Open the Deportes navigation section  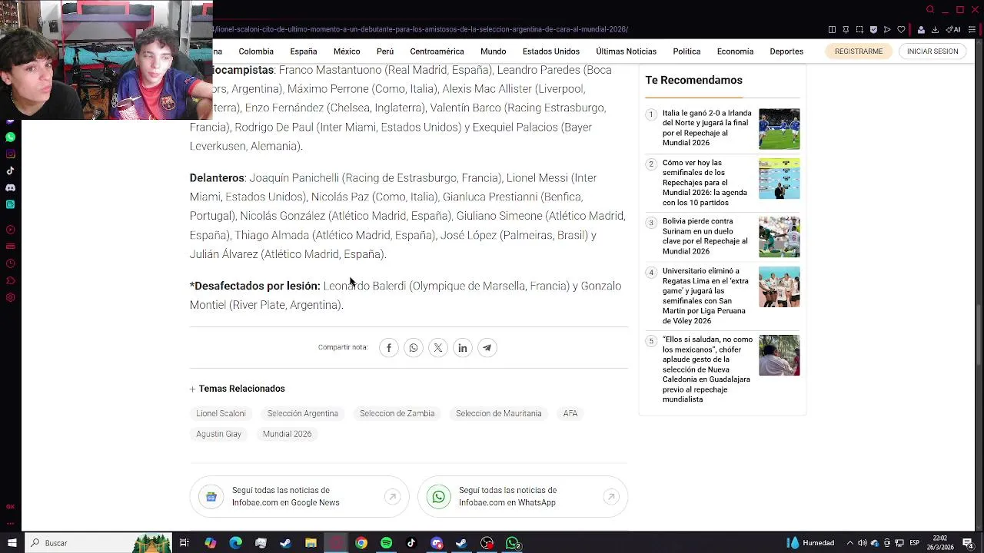coord(786,51)
